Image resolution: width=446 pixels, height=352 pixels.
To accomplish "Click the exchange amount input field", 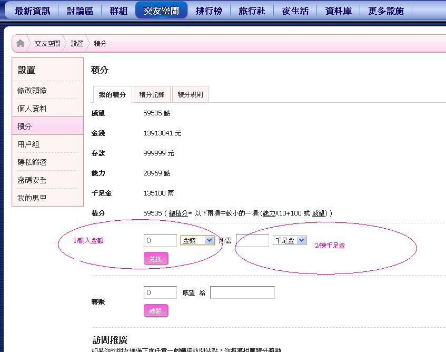I will 160,240.
